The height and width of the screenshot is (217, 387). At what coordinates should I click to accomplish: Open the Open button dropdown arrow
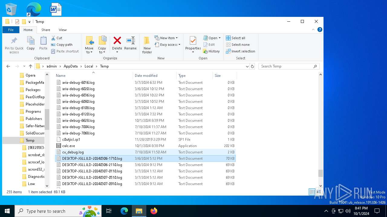[220, 38]
